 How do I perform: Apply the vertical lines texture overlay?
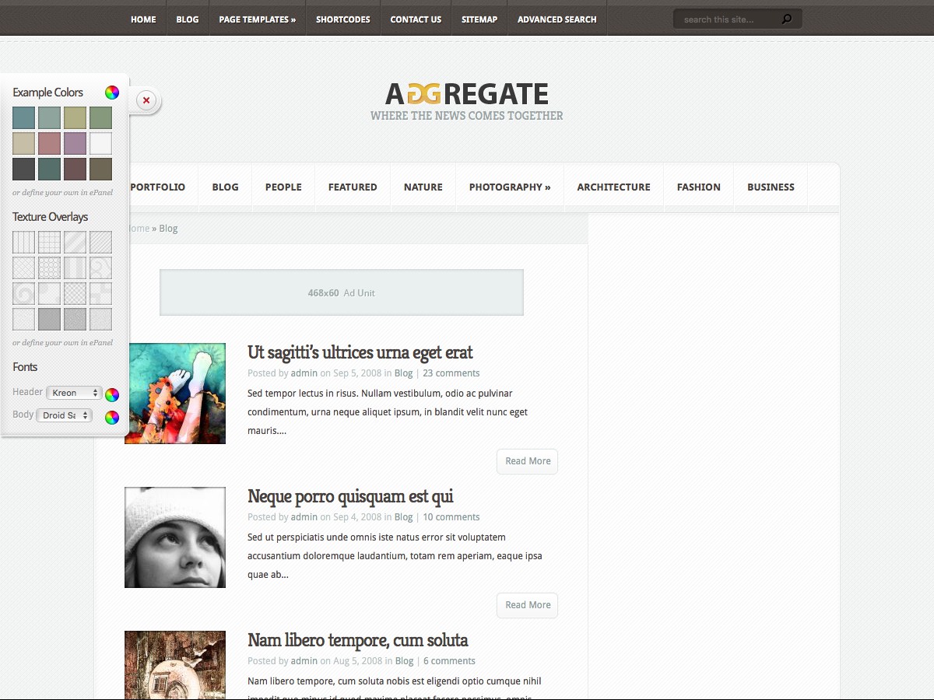[x=23, y=242]
